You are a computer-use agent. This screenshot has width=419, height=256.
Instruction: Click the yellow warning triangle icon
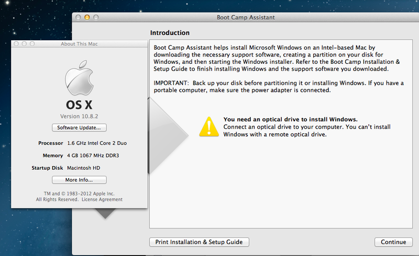pos(209,126)
